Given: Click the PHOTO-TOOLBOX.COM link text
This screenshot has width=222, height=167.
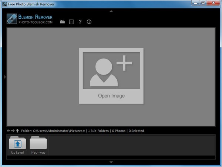Looking at the screenshot, I should (35, 22).
